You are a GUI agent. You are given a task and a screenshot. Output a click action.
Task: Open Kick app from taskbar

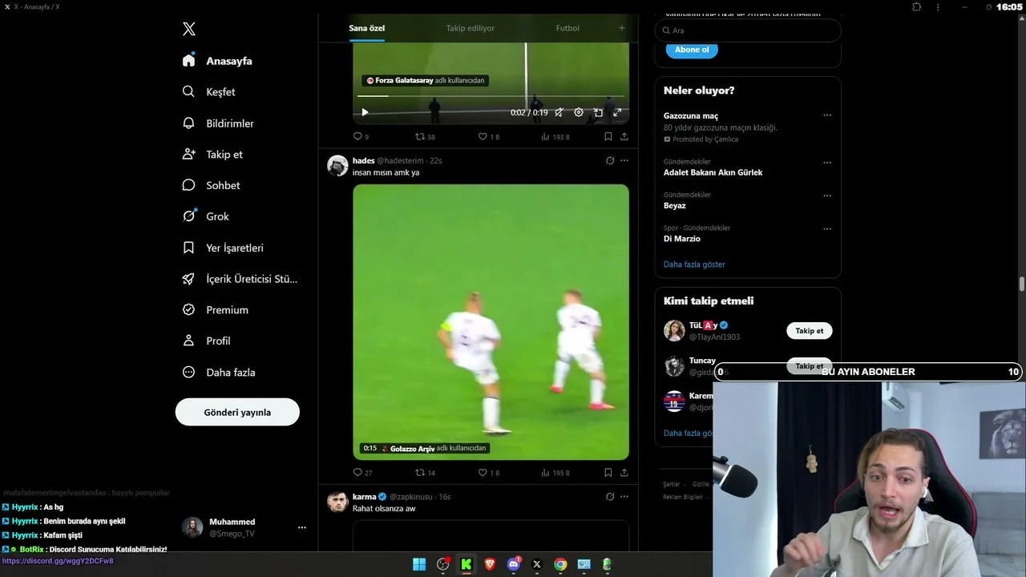466,564
